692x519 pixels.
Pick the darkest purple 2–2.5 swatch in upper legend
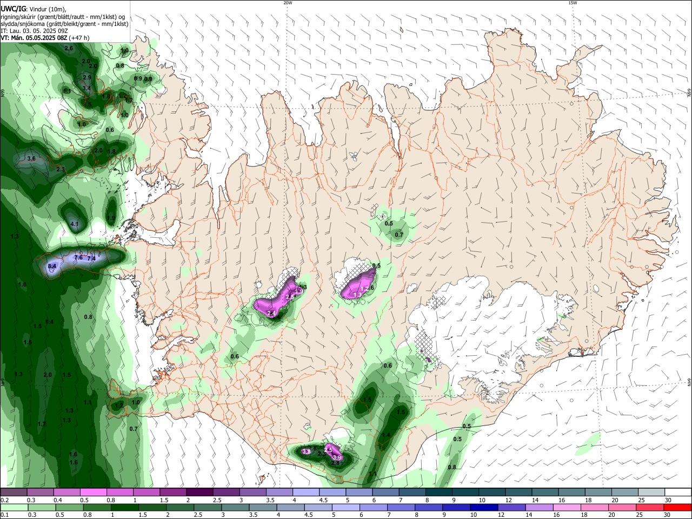click(199, 492)
